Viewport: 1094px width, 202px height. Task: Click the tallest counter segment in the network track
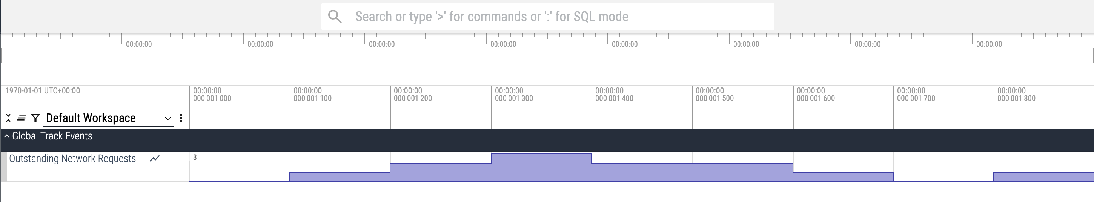coord(541,168)
